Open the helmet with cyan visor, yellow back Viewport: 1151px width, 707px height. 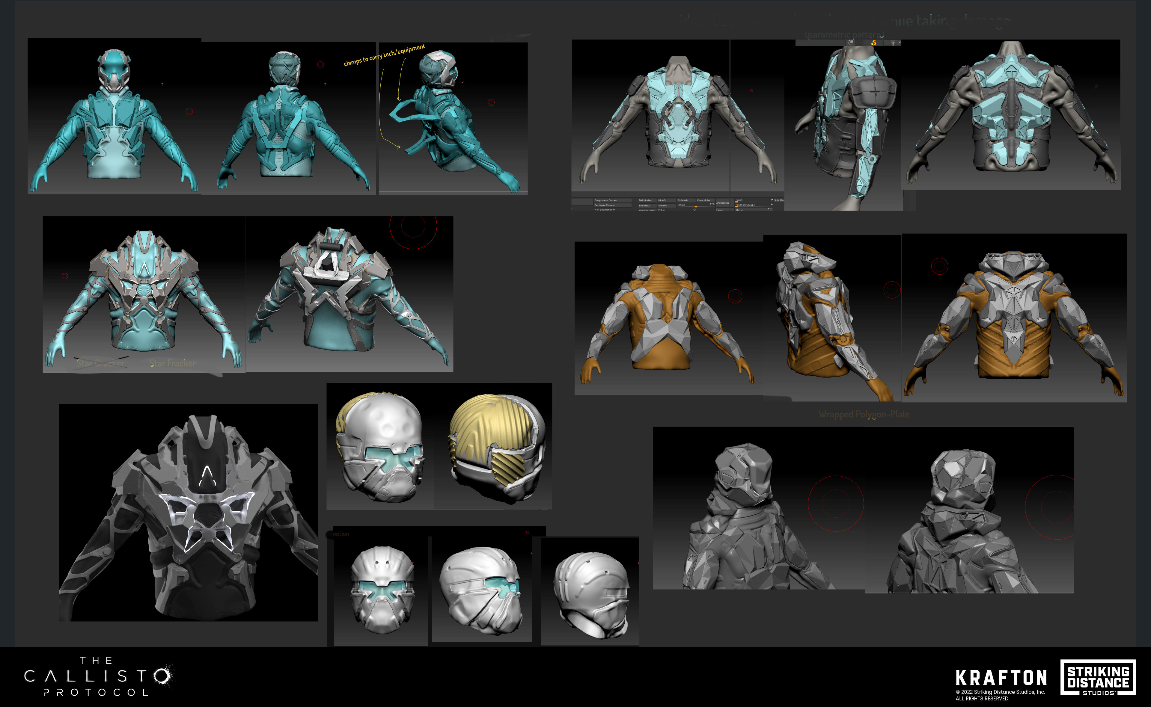[x=380, y=446]
